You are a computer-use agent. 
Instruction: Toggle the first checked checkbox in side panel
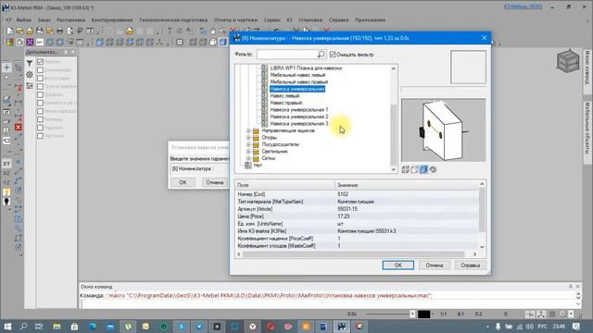(x=40, y=62)
